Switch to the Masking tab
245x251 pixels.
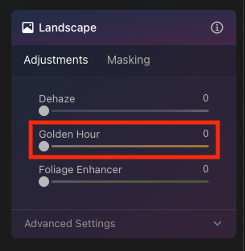pyautogui.click(x=129, y=60)
